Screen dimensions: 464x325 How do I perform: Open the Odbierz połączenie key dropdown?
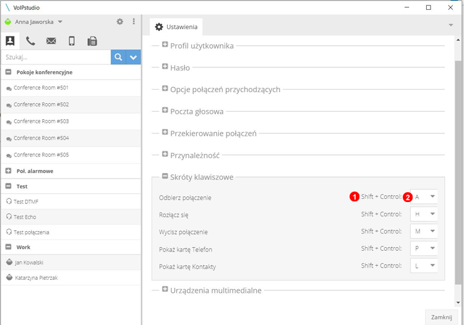pyautogui.click(x=424, y=197)
